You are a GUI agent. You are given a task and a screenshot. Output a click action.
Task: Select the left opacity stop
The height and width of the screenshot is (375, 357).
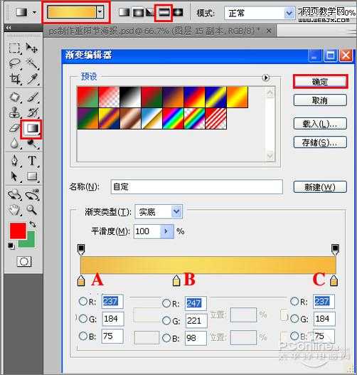(x=81, y=249)
